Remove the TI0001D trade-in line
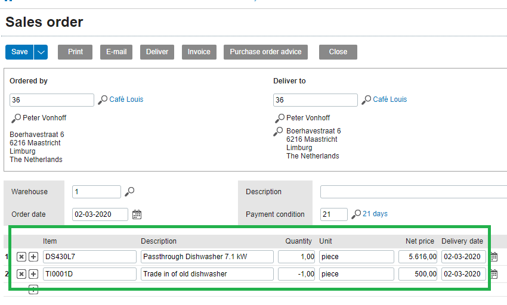Screen dimensions: 507x305 (x=21, y=274)
